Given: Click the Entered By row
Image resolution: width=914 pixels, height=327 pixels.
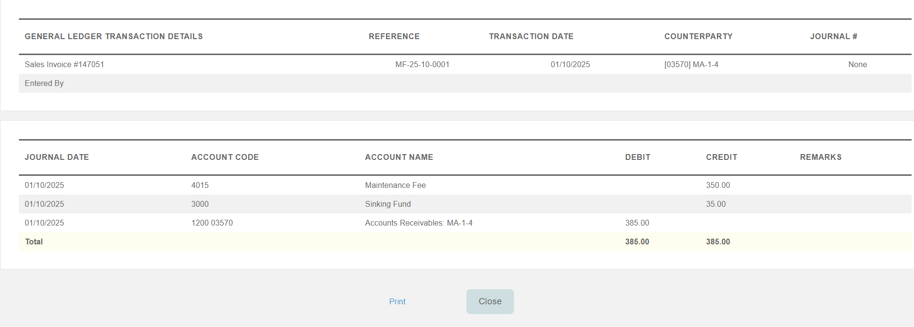Looking at the screenshot, I should 44,84.
